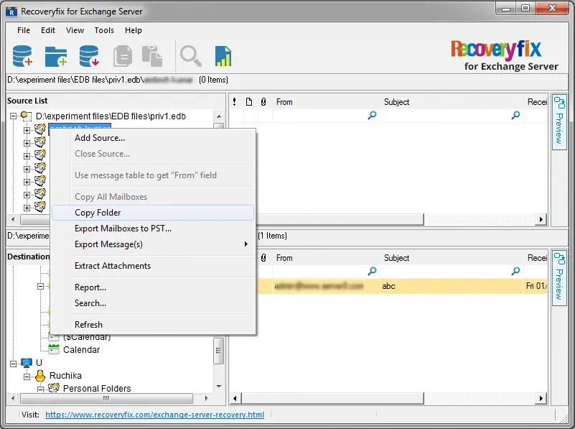This screenshot has height=429, width=575.
Task: Click the From filter search icon in source pane
Action: (372, 115)
